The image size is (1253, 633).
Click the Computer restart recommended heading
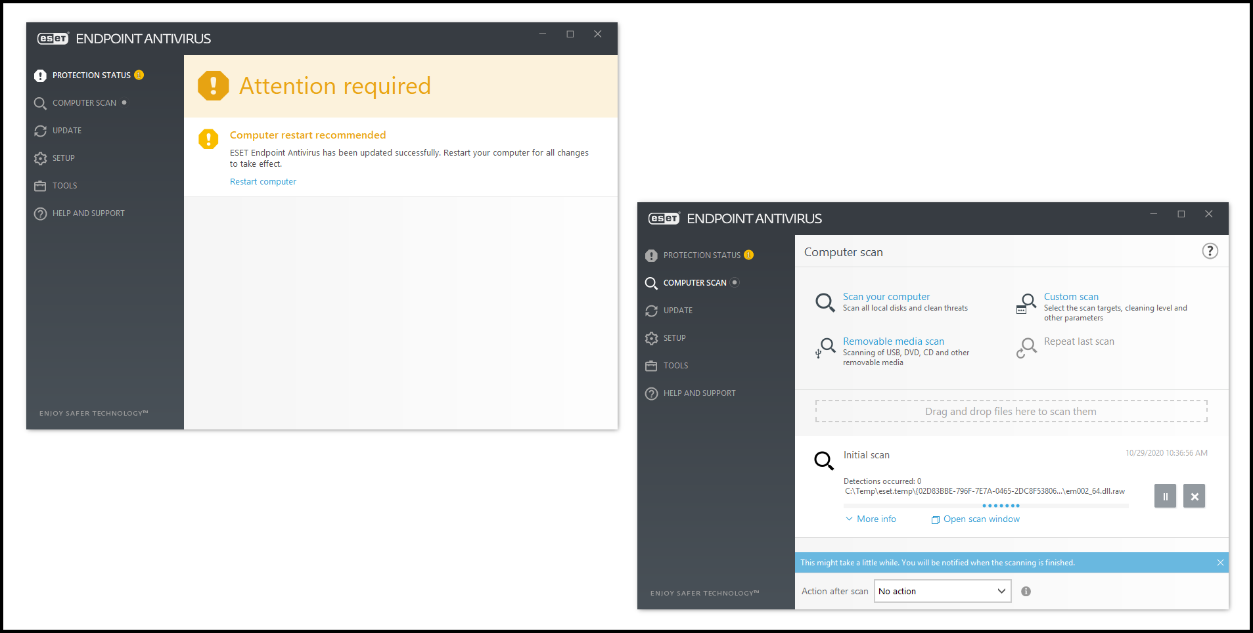tap(308, 135)
